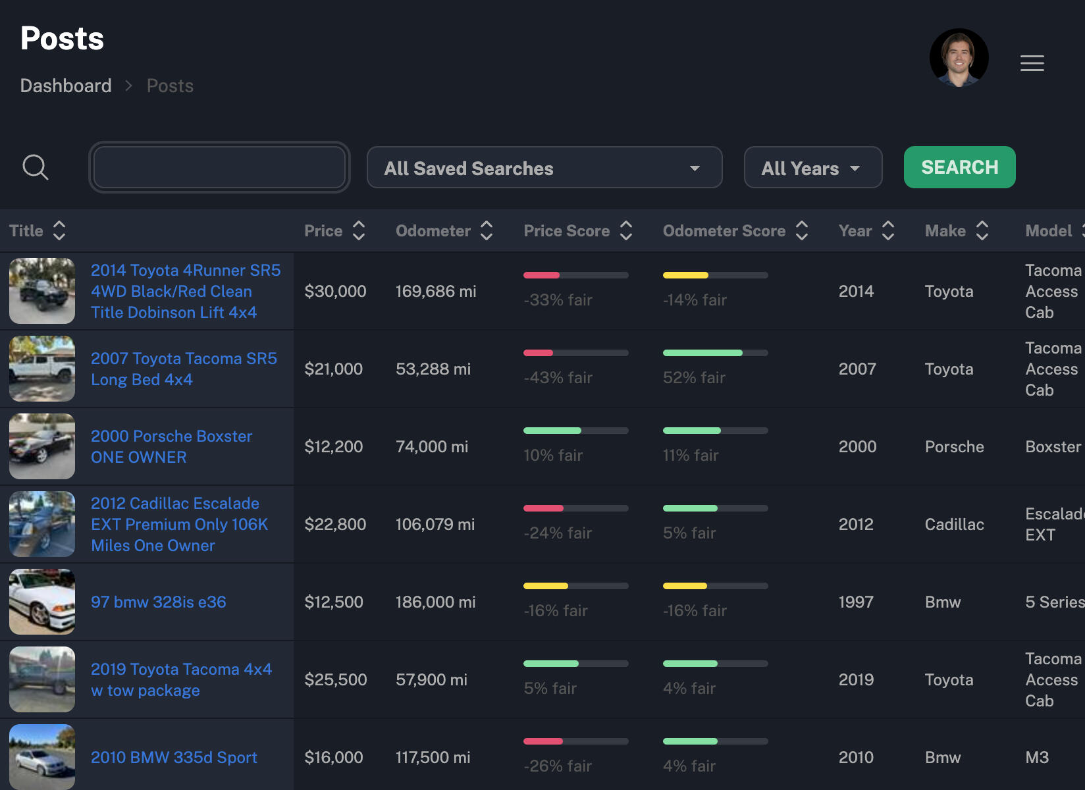Click the 97 bmw 328is thumbnail image
The image size is (1085, 790).
click(42, 602)
